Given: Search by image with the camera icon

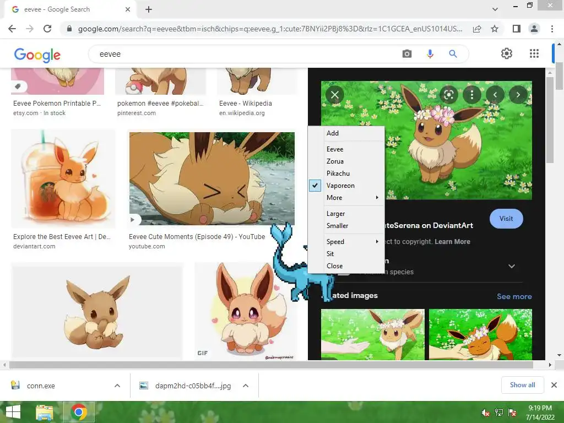Looking at the screenshot, I should [407, 54].
